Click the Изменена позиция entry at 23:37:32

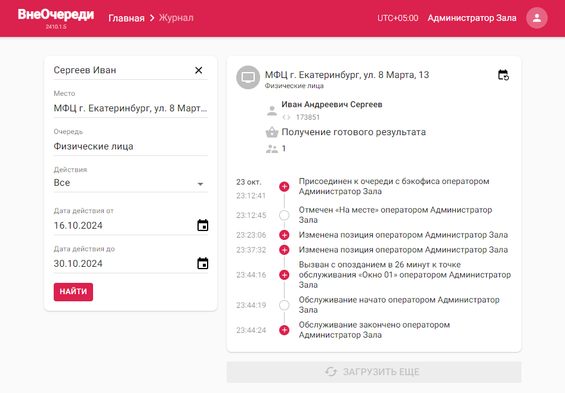point(403,249)
